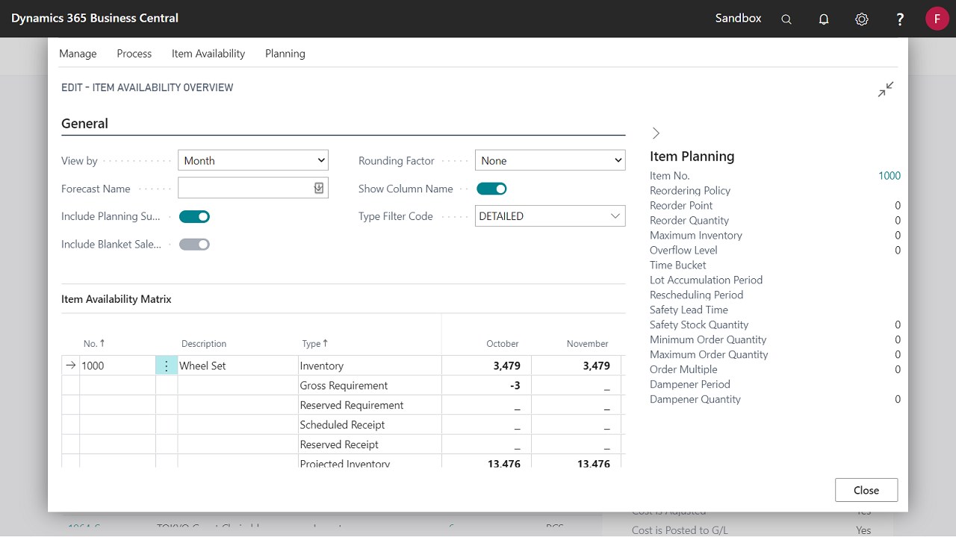
Task: Click the November column header
Action: [x=588, y=344]
